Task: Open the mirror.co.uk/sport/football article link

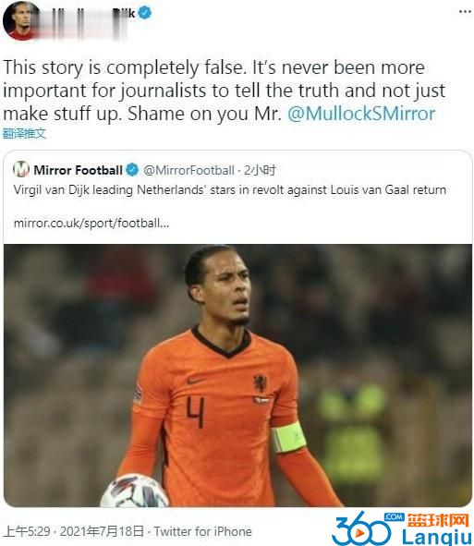Action: click(91, 223)
